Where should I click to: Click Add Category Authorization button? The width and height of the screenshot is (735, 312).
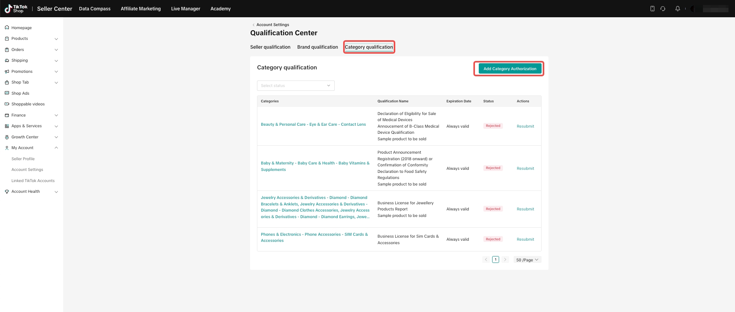click(509, 69)
